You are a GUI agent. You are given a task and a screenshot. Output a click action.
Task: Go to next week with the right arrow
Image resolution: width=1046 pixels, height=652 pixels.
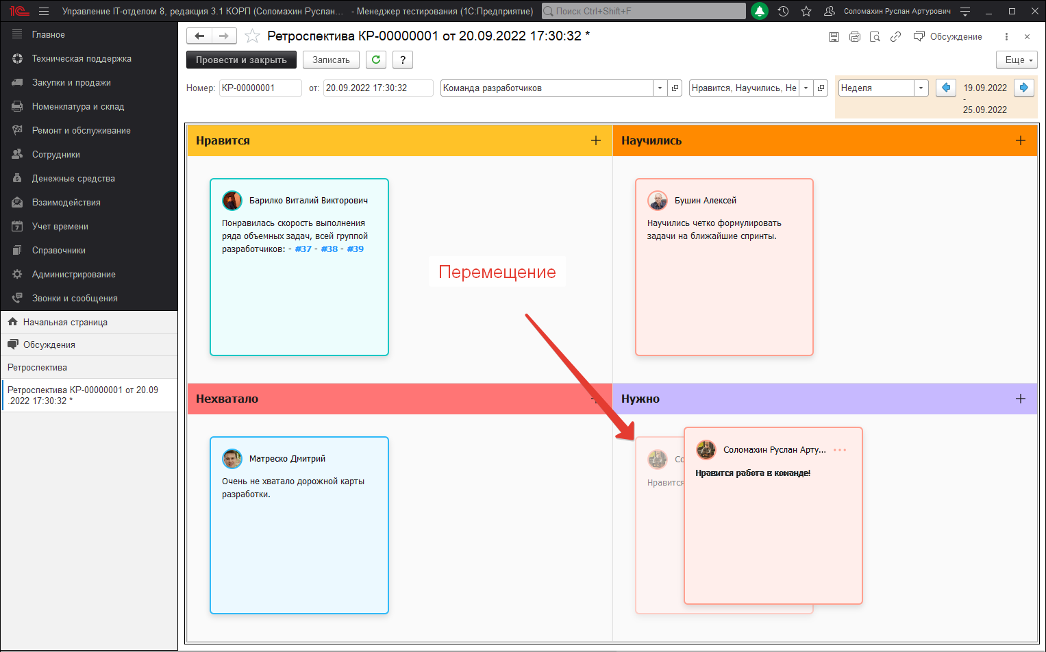click(1023, 88)
